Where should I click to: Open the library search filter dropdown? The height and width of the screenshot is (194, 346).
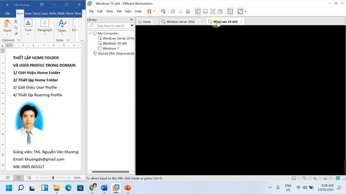point(132,26)
